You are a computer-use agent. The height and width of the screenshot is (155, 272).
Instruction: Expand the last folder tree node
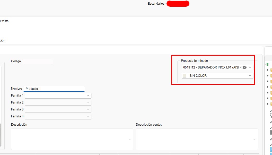pyautogui.click(x=268, y=104)
